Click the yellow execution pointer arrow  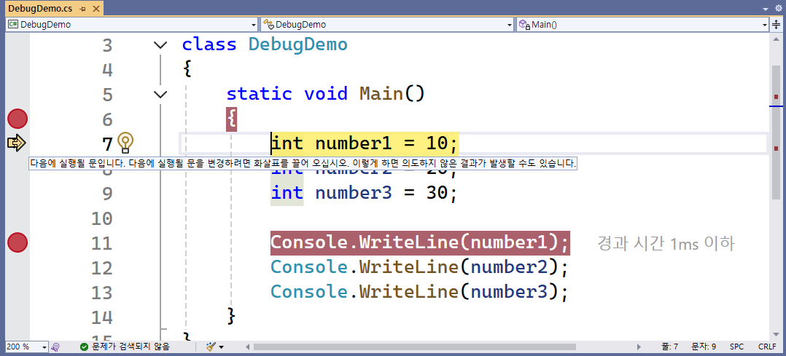[16, 143]
